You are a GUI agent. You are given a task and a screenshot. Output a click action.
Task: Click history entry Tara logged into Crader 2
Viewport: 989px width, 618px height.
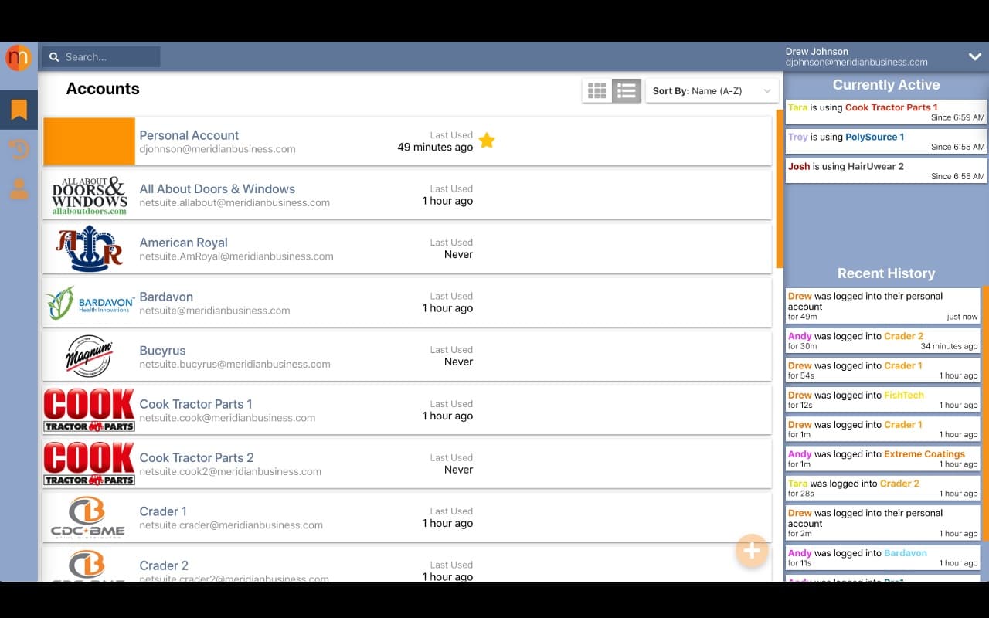tap(882, 488)
